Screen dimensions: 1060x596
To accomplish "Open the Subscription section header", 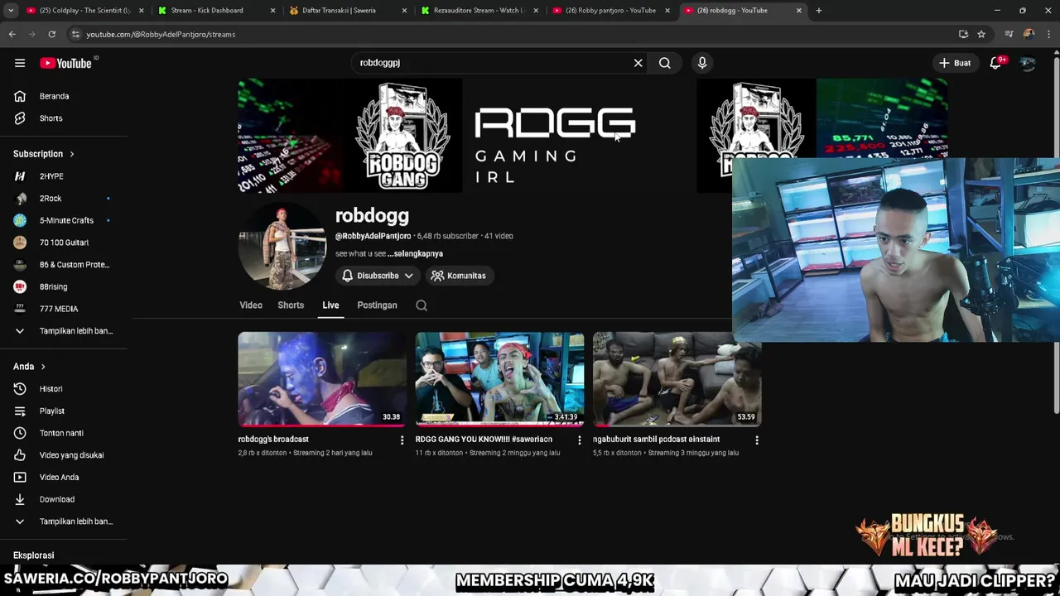I will (x=43, y=154).
